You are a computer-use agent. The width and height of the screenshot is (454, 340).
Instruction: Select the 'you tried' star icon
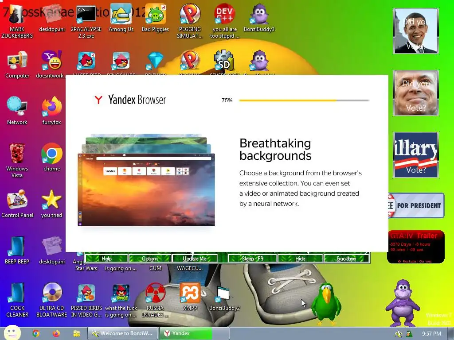click(x=51, y=204)
